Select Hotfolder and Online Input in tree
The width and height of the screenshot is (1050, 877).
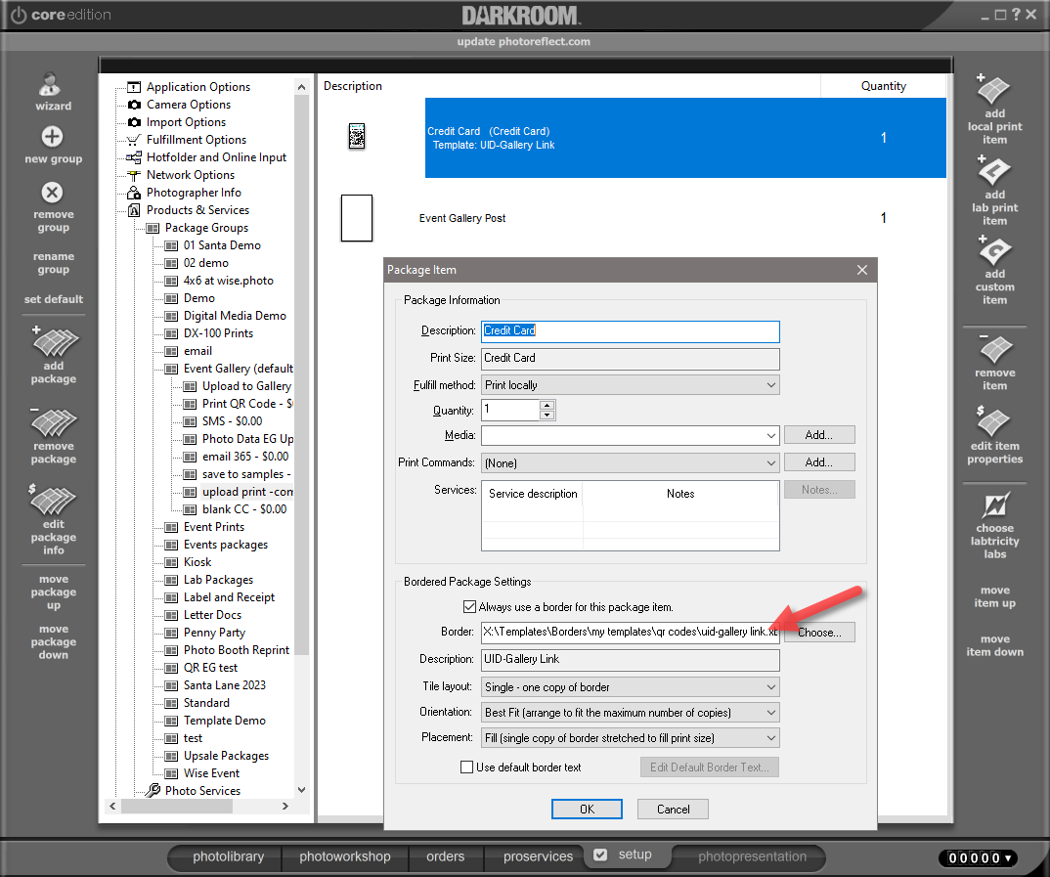pos(216,157)
